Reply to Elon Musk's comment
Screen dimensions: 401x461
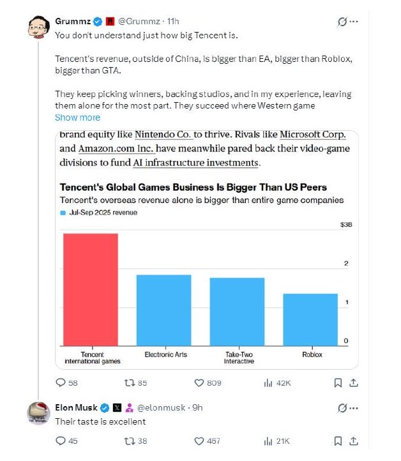click(x=61, y=441)
